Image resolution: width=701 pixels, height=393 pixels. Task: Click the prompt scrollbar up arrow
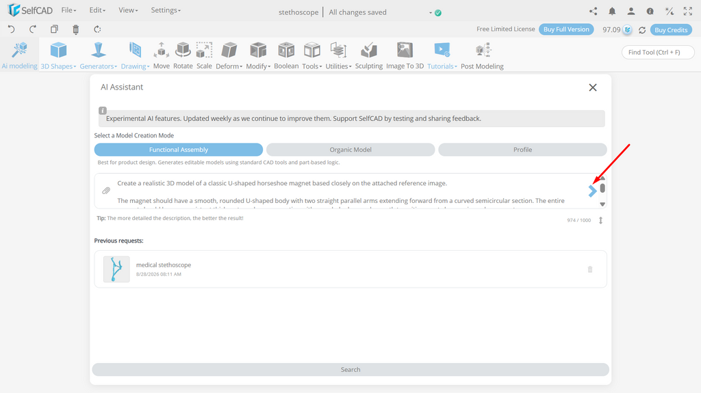click(x=602, y=178)
